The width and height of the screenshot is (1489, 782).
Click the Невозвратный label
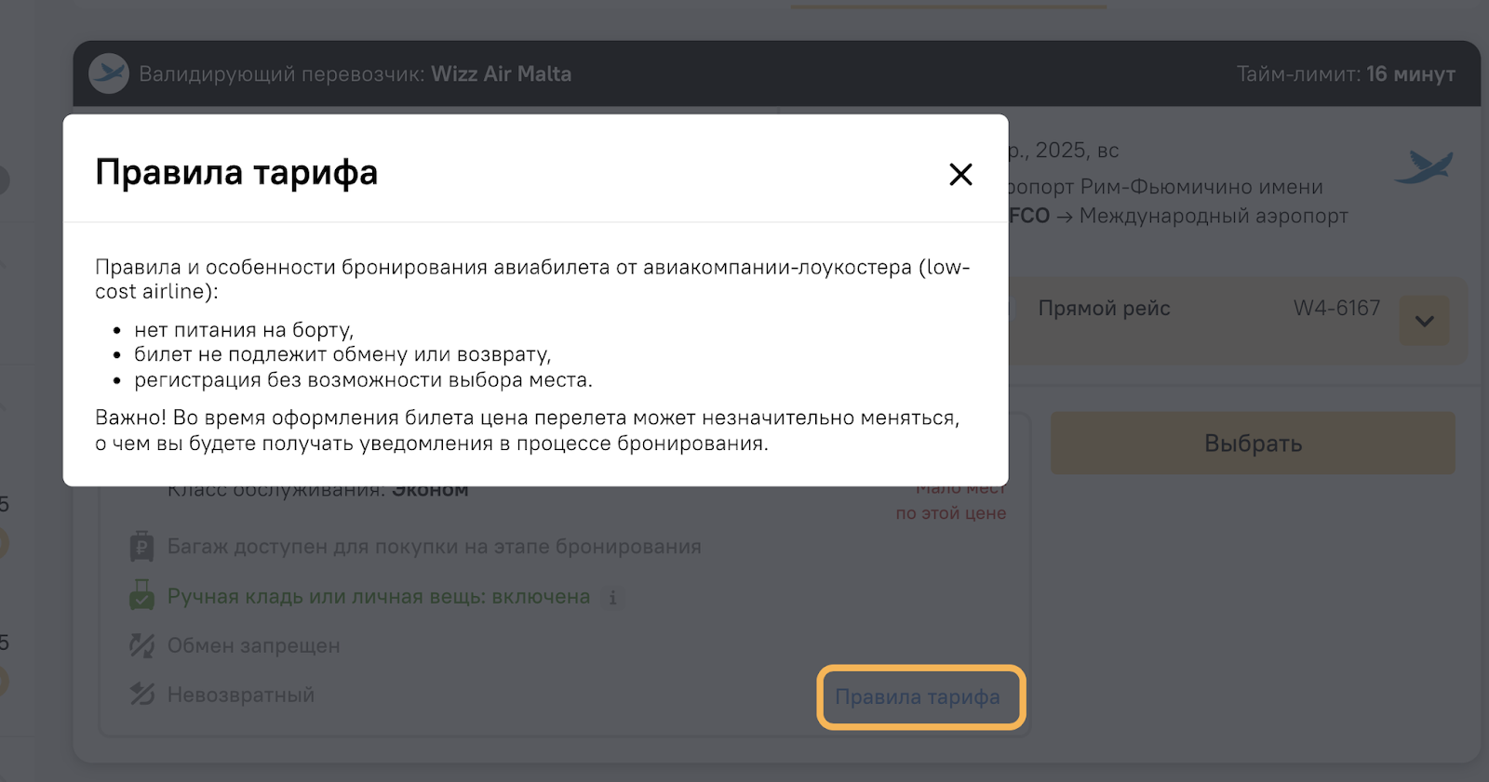(x=241, y=696)
